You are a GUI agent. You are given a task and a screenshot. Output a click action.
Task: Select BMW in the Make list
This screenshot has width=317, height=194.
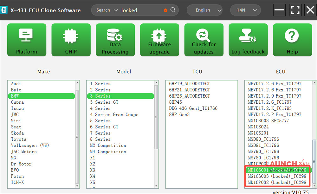(42, 96)
